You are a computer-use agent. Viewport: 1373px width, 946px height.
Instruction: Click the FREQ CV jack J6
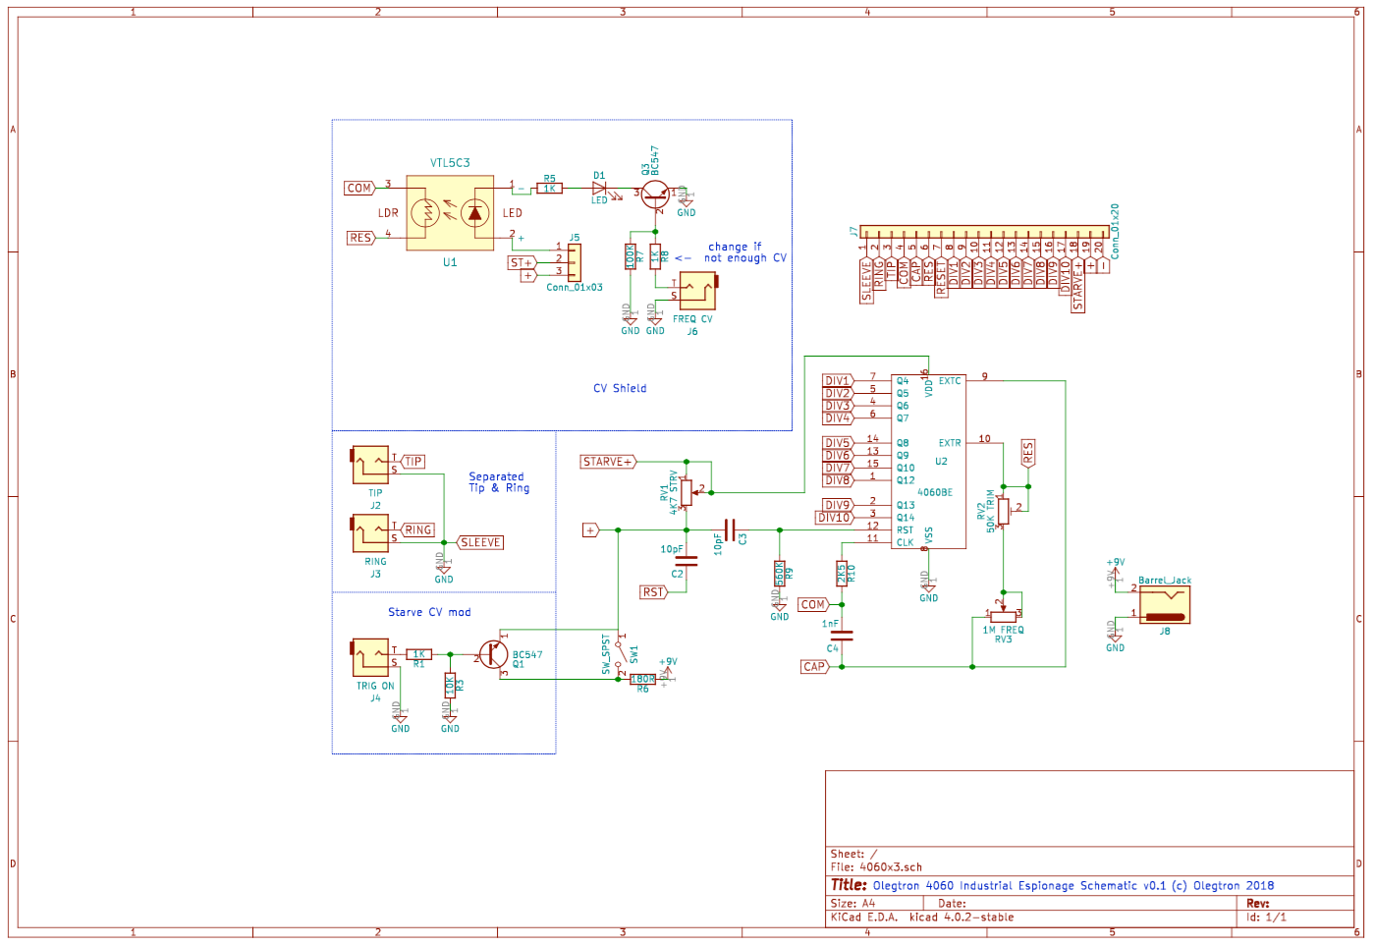point(697,291)
